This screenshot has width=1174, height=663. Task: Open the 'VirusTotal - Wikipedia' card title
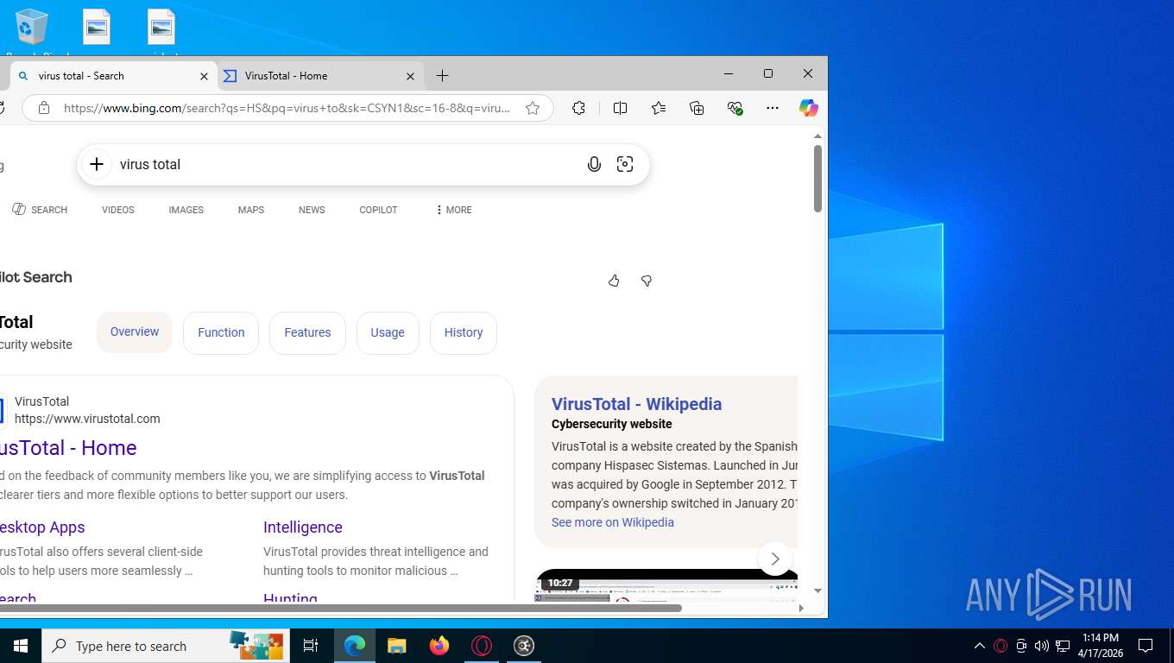click(x=636, y=404)
